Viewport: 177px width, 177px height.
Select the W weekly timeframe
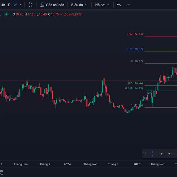pos(15,5)
